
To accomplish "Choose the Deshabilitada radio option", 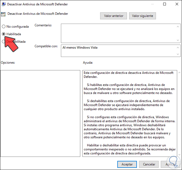I will 3,41.
